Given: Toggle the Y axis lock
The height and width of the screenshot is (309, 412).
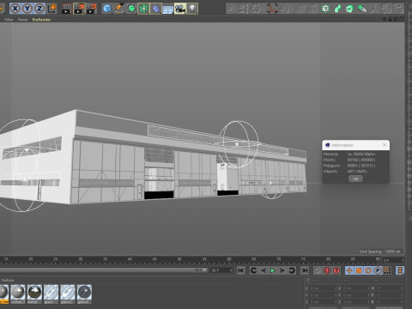Looking at the screenshot, I should point(27,9).
